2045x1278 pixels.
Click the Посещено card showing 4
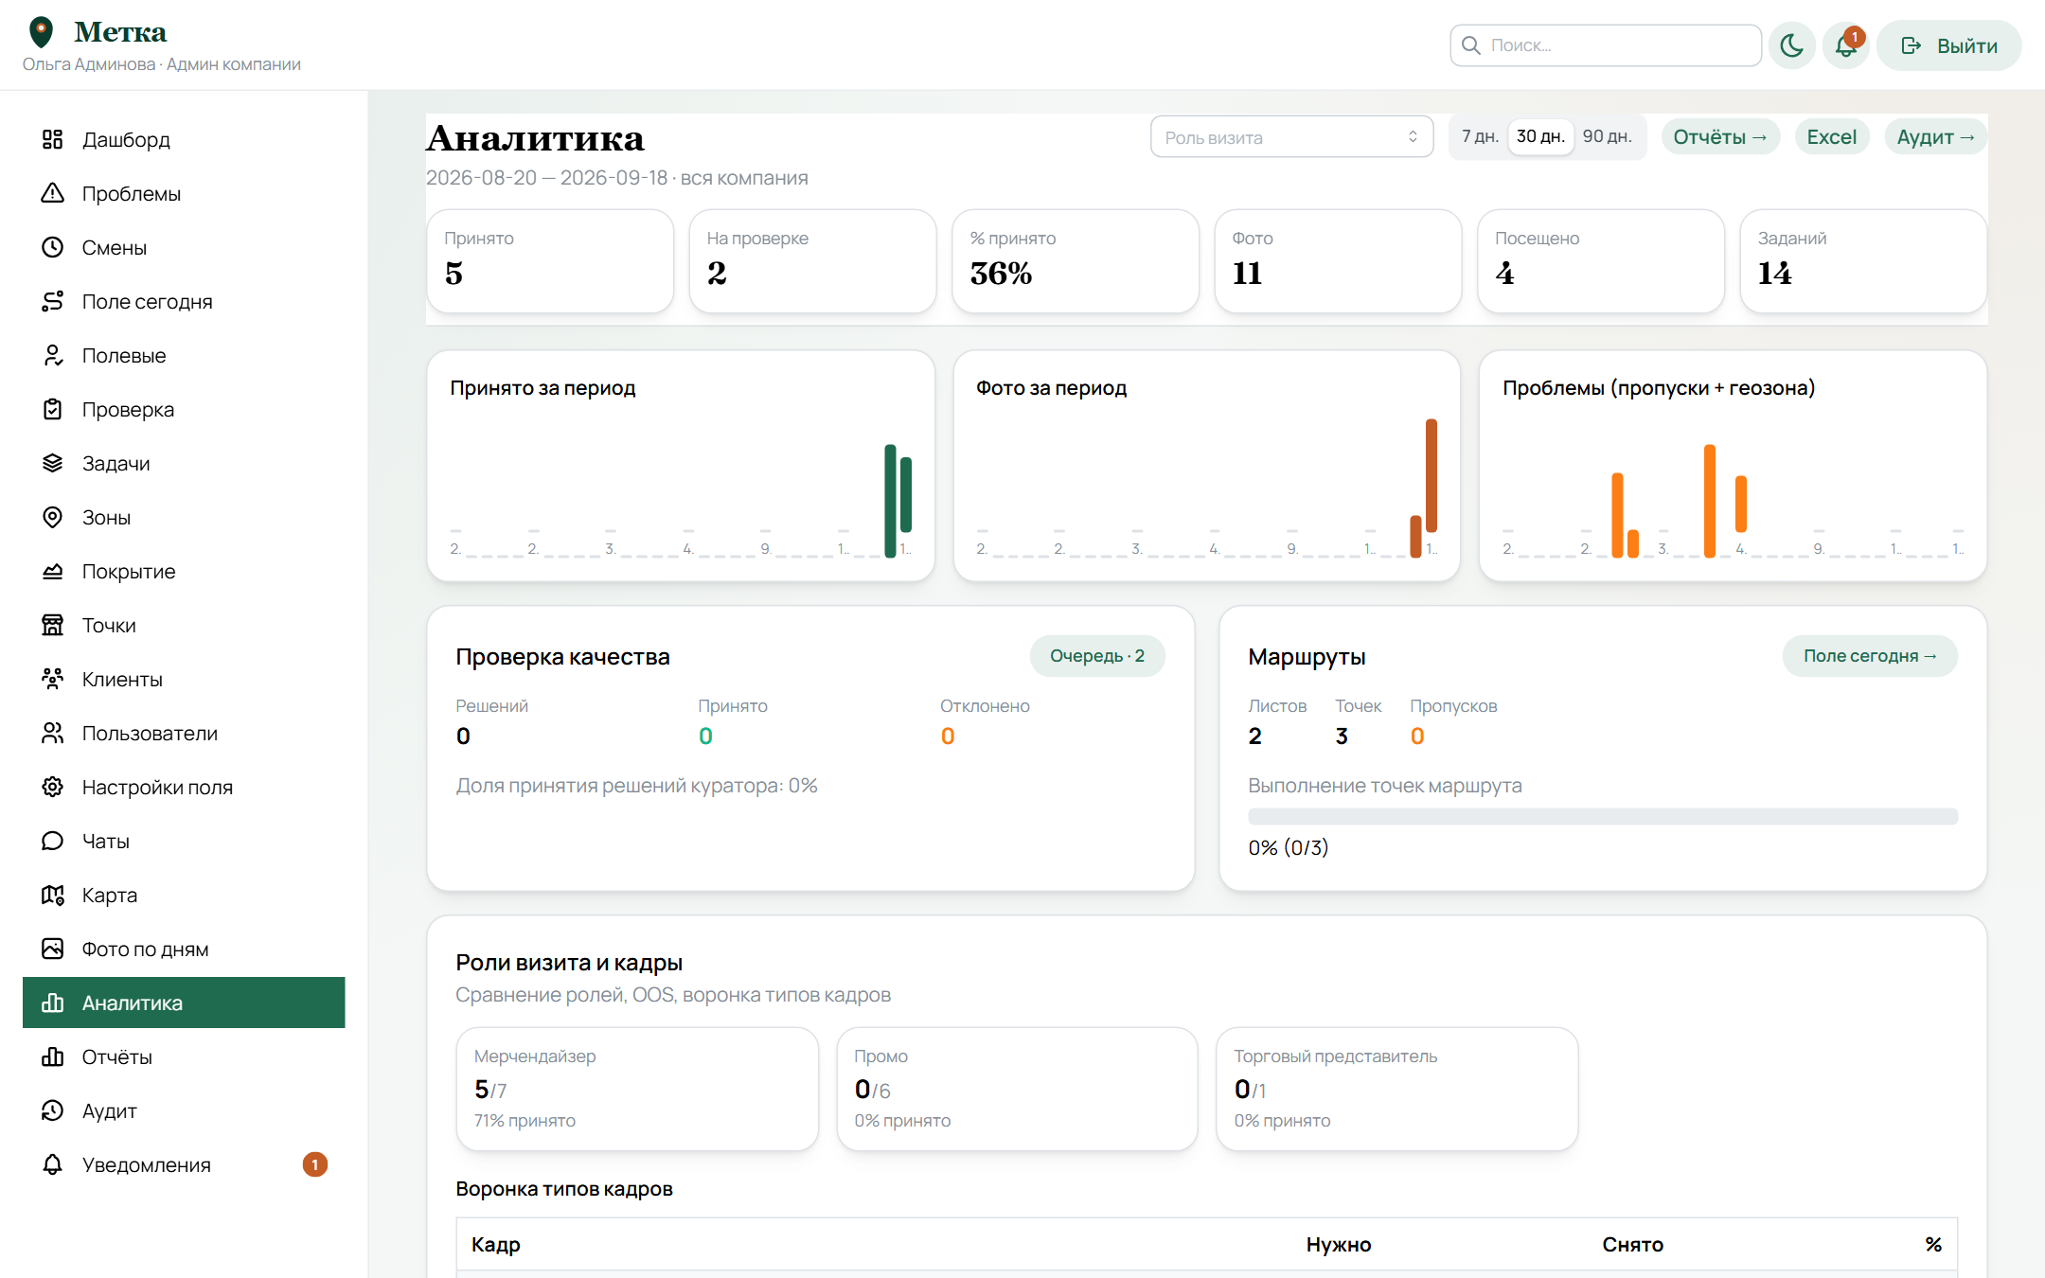pos(1601,261)
